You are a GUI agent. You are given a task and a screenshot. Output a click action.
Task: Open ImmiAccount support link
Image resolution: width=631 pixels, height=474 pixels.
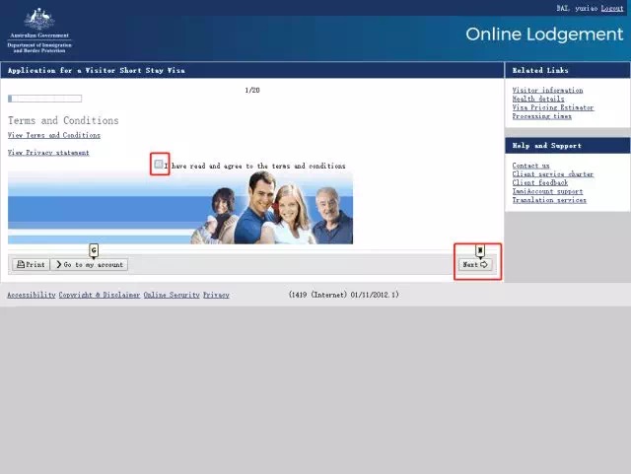click(x=547, y=191)
